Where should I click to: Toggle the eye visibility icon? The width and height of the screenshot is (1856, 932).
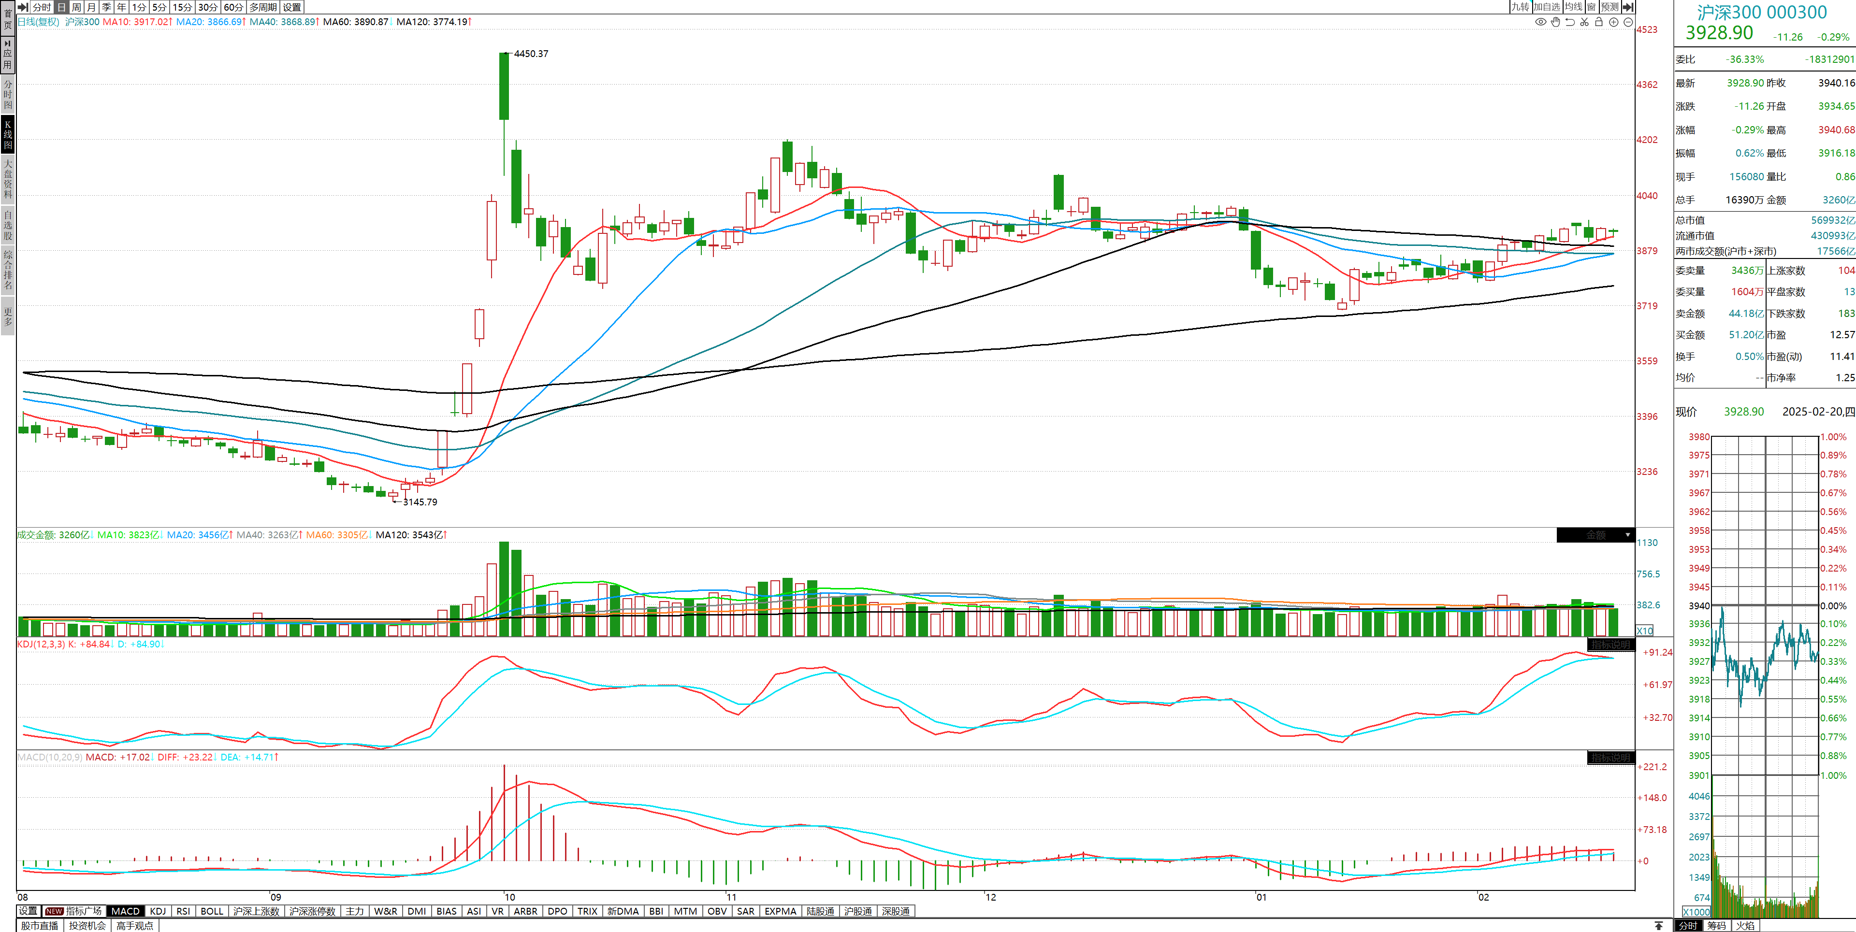coord(1540,22)
